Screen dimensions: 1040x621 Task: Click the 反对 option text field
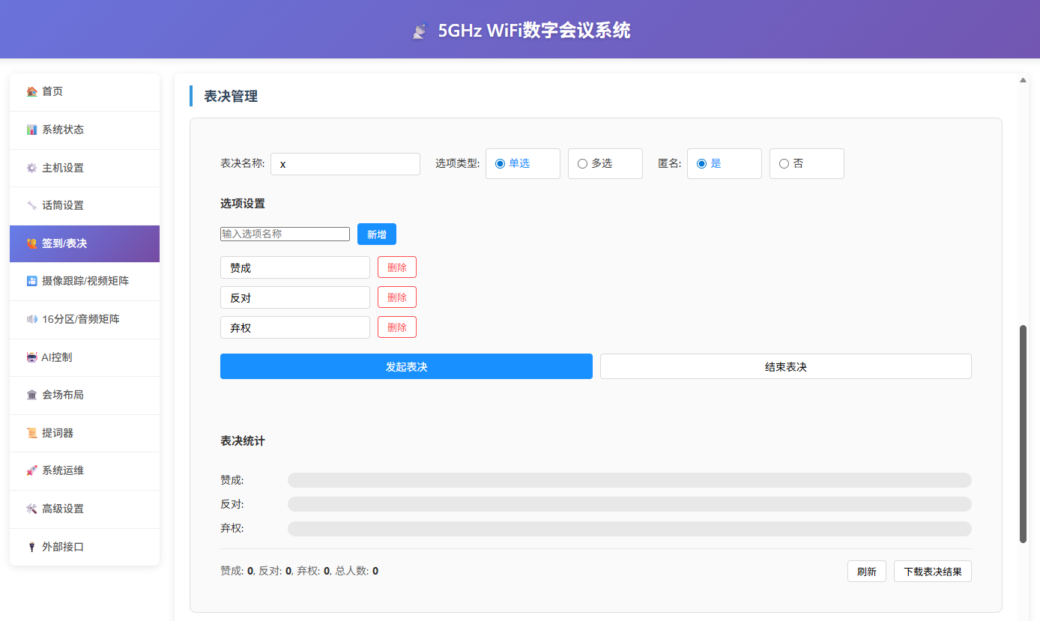[295, 297]
